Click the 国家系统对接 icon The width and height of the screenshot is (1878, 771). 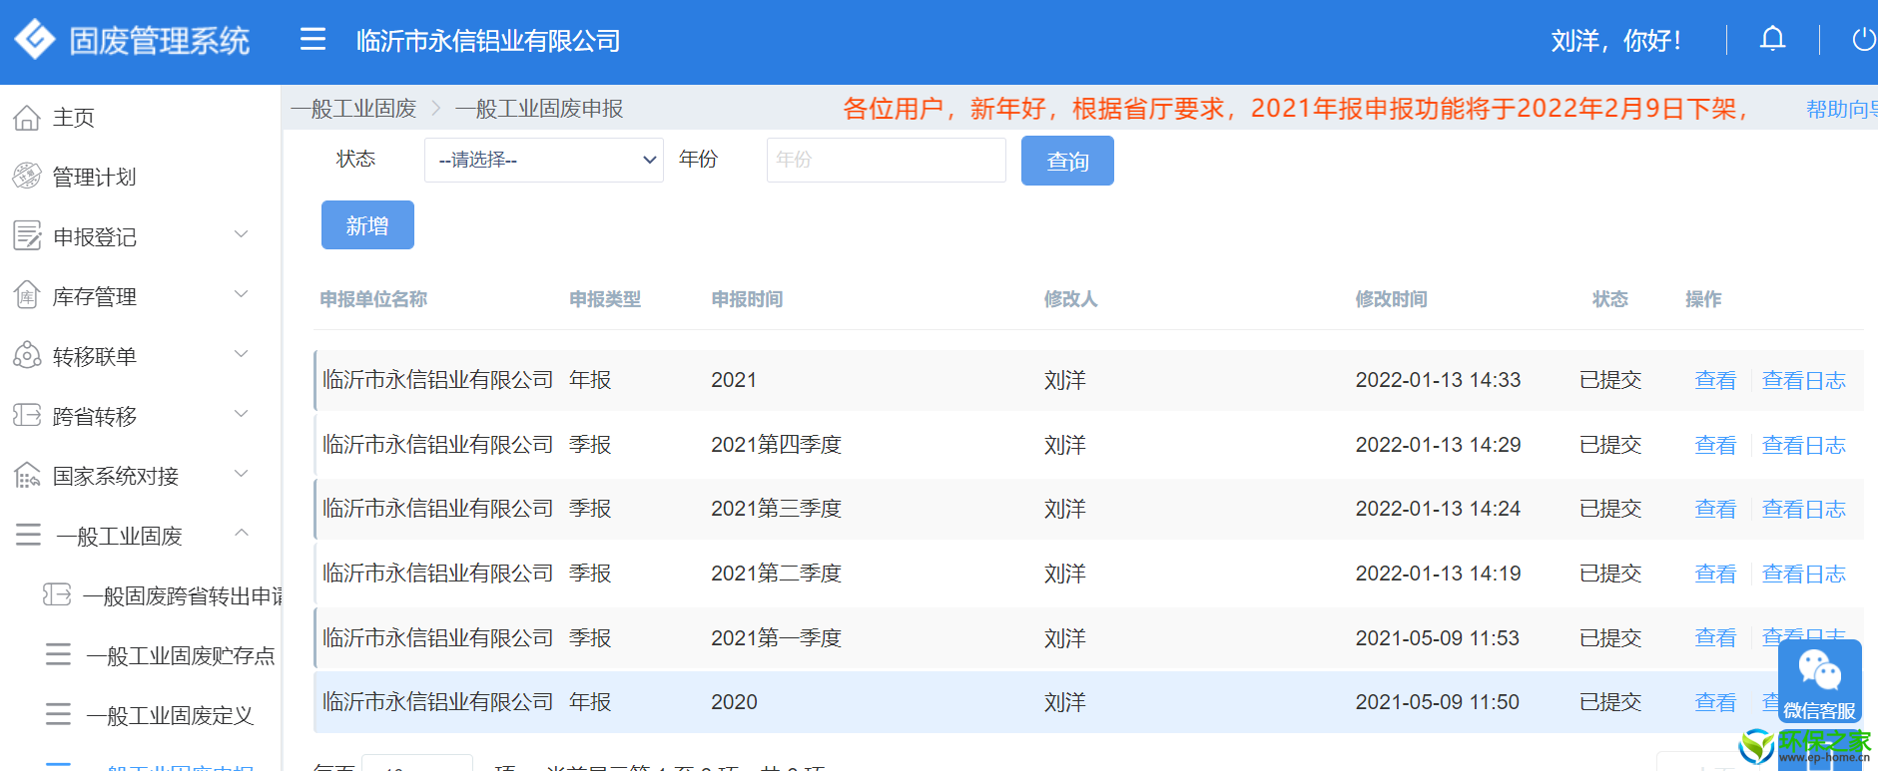27,475
